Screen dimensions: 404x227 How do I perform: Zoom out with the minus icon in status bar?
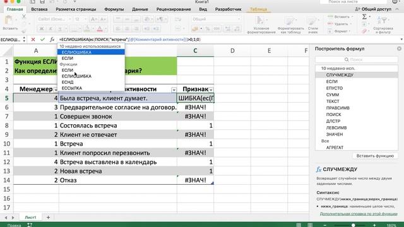(x=324, y=225)
